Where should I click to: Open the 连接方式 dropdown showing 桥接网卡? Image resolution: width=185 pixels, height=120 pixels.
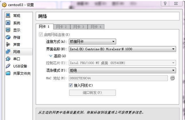92,42
